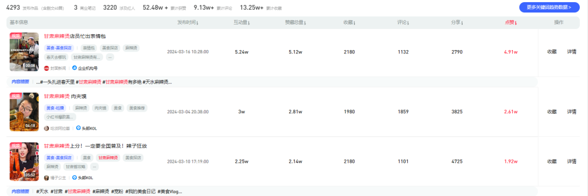Click 企业机构号 badge icon
This screenshot has width=588, height=196.
click(x=74, y=68)
